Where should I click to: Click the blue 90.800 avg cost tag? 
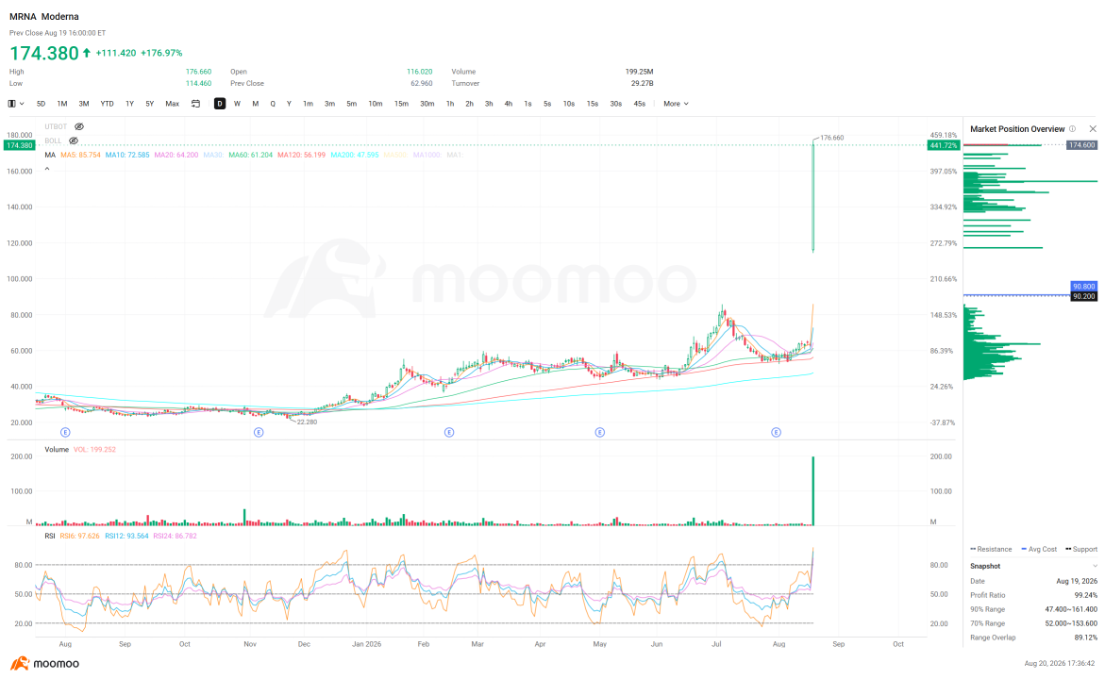(1084, 287)
